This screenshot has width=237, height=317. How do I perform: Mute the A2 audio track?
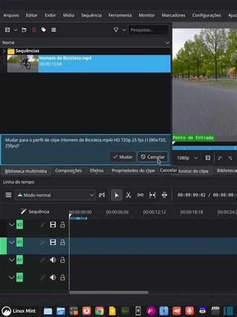pos(53,277)
